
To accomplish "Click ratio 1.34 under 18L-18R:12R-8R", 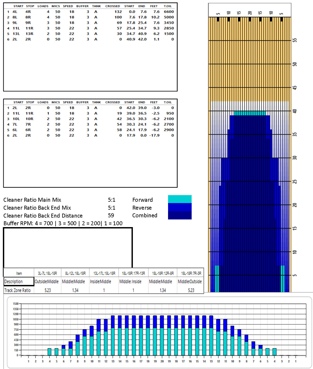I will tap(163, 290).
